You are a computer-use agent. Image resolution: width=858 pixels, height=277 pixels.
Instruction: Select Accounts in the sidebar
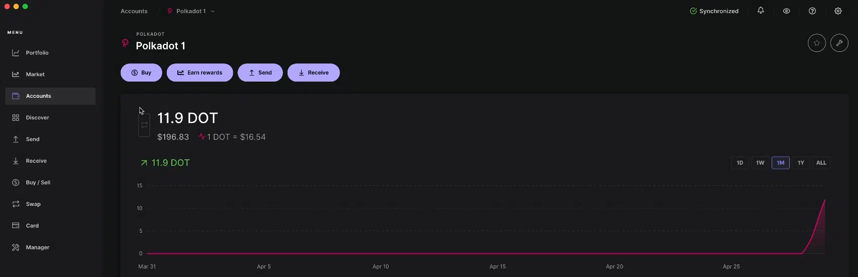[x=50, y=96]
